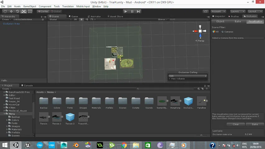Click the Step forward button
The width and height of the screenshot is (265, 149).
pos(139,11)
